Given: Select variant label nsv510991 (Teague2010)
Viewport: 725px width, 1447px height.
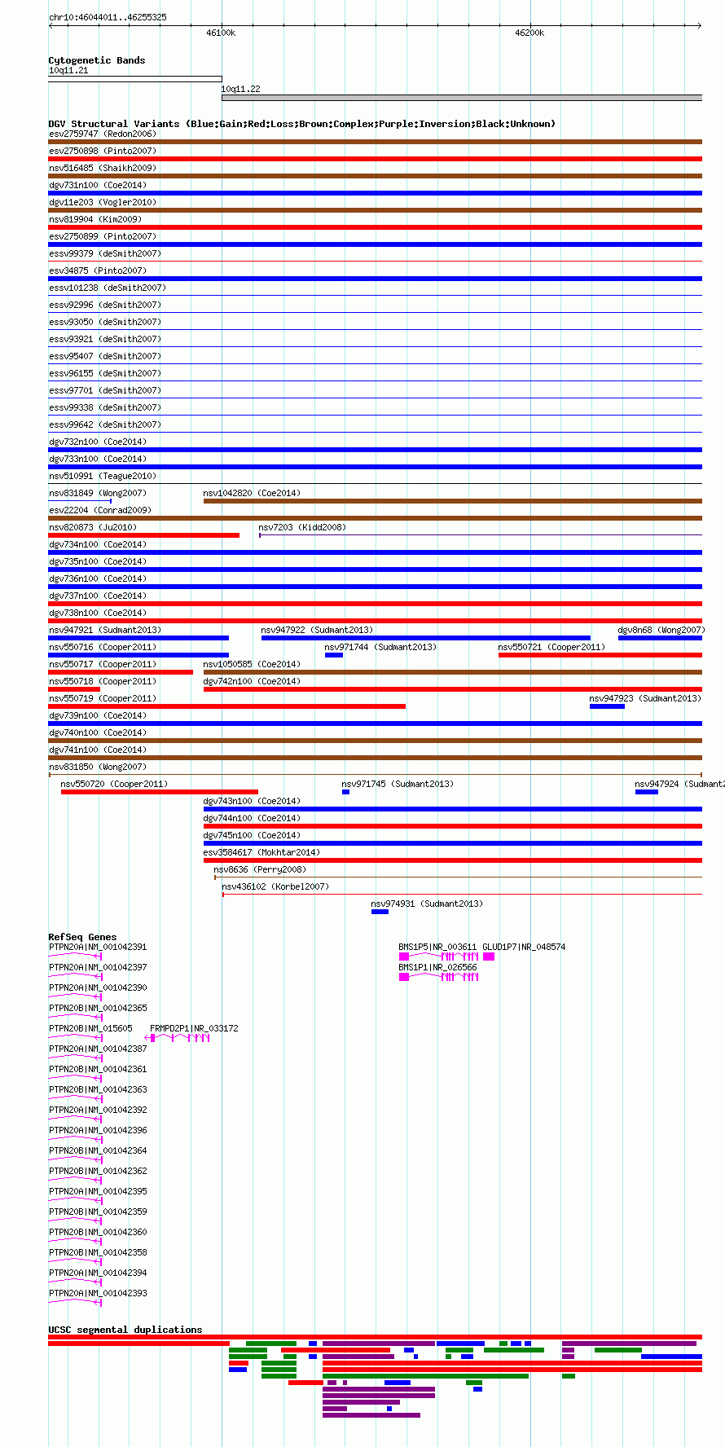Looking at the screenshot, I should [103, 476].
